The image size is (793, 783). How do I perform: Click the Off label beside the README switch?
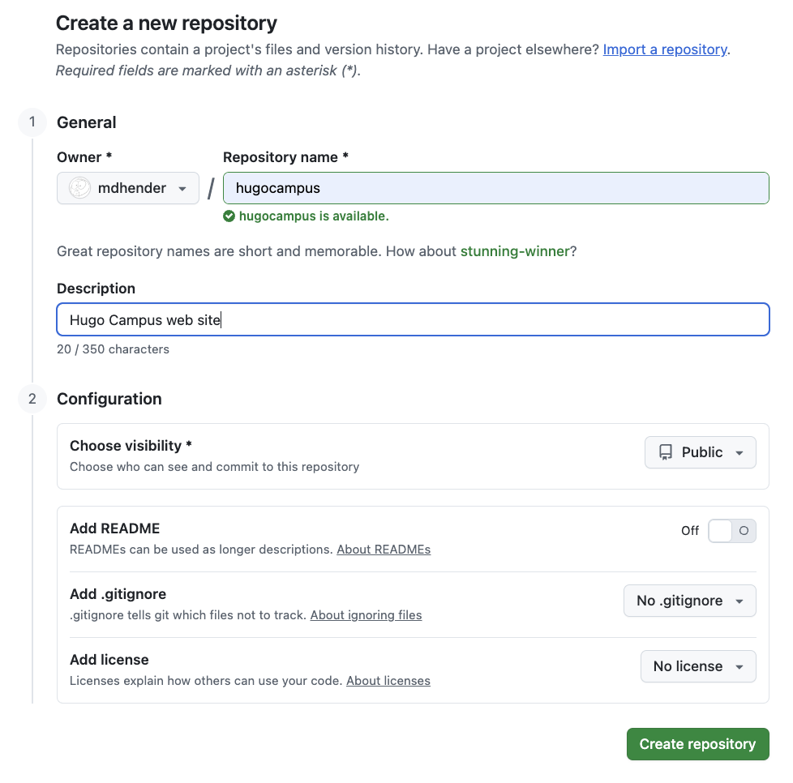(690, 531)
